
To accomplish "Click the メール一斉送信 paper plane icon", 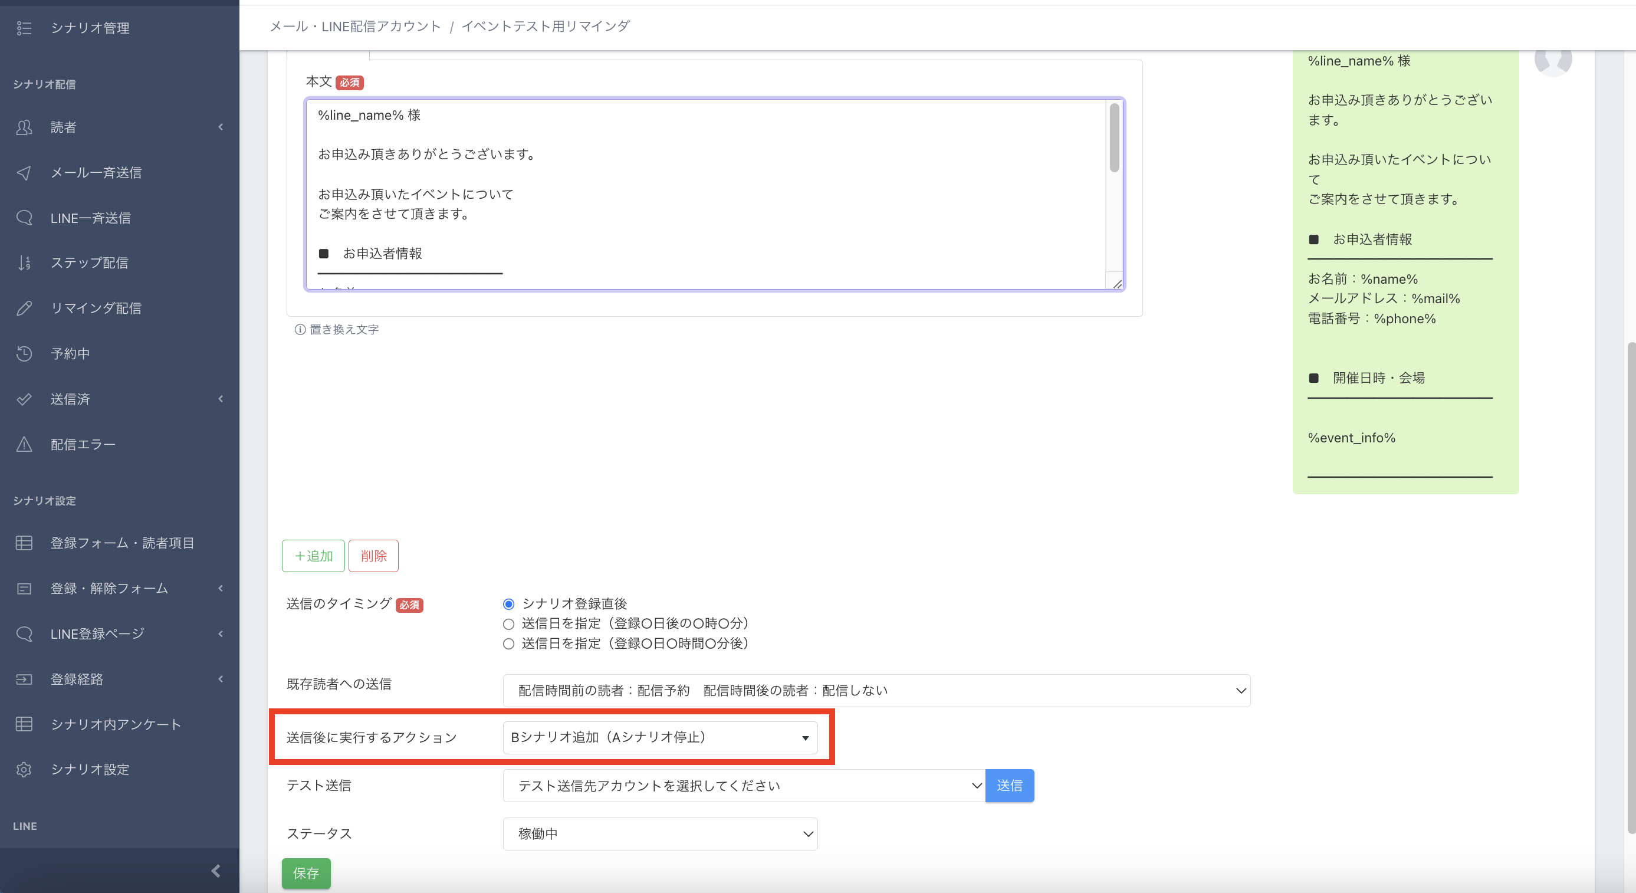I will click(24, 173).
